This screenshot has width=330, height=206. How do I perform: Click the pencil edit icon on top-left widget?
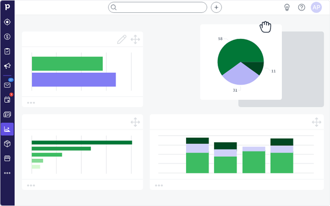click(121, 40)
